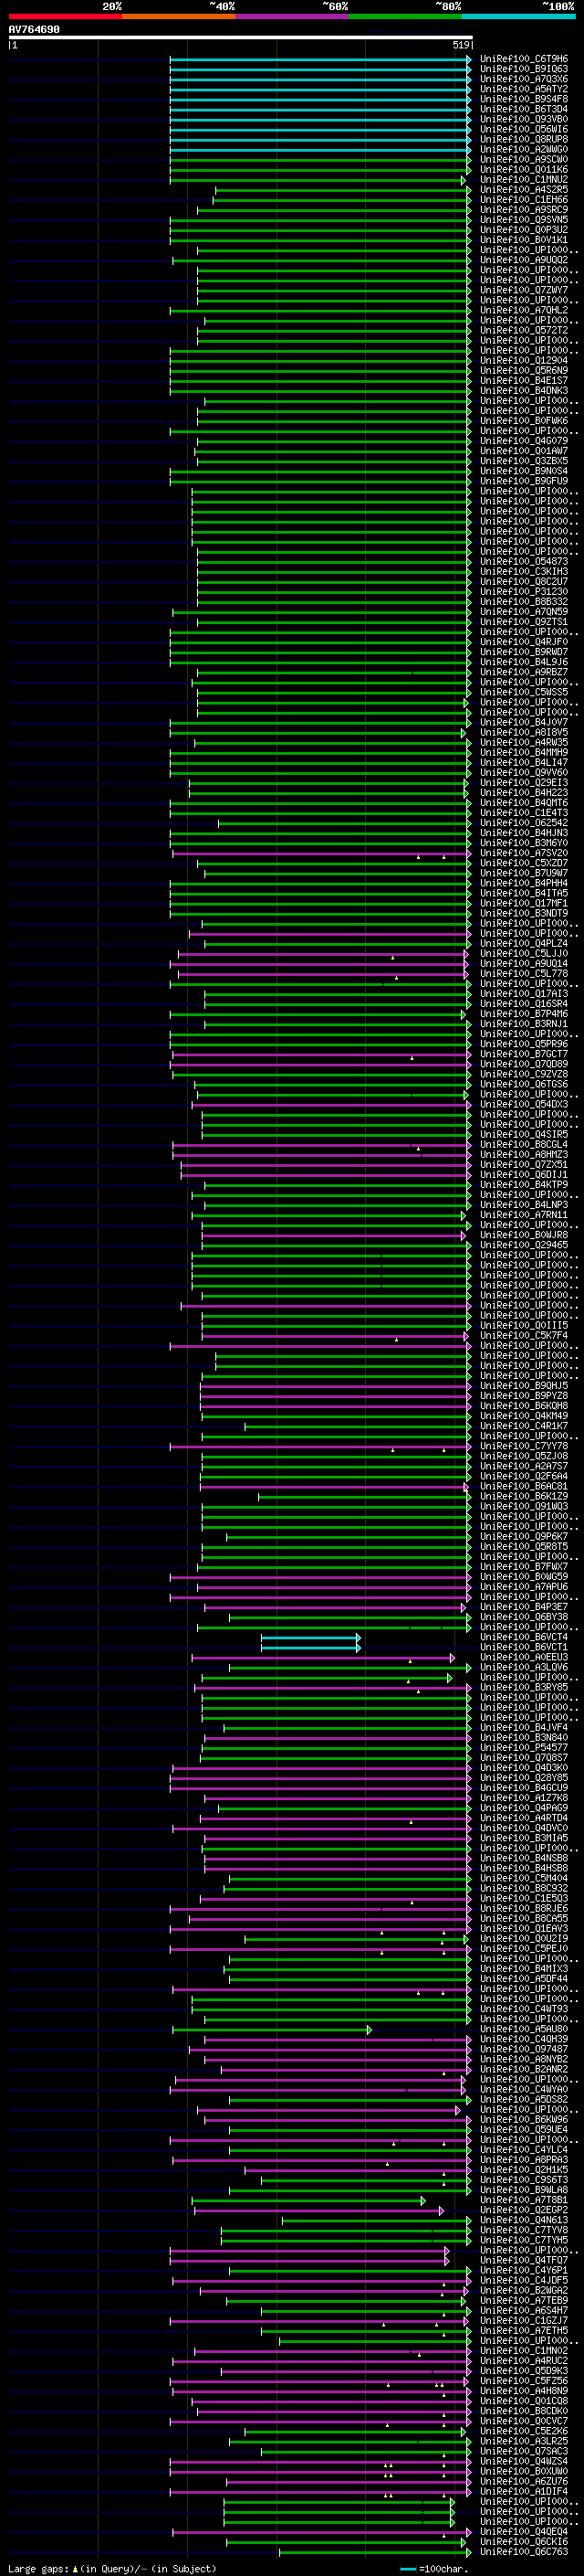Click hit label UniRef100_Q4DVC0
Image resolution: width=584 pixels, height=2576 pixels.
point(524,1827)
